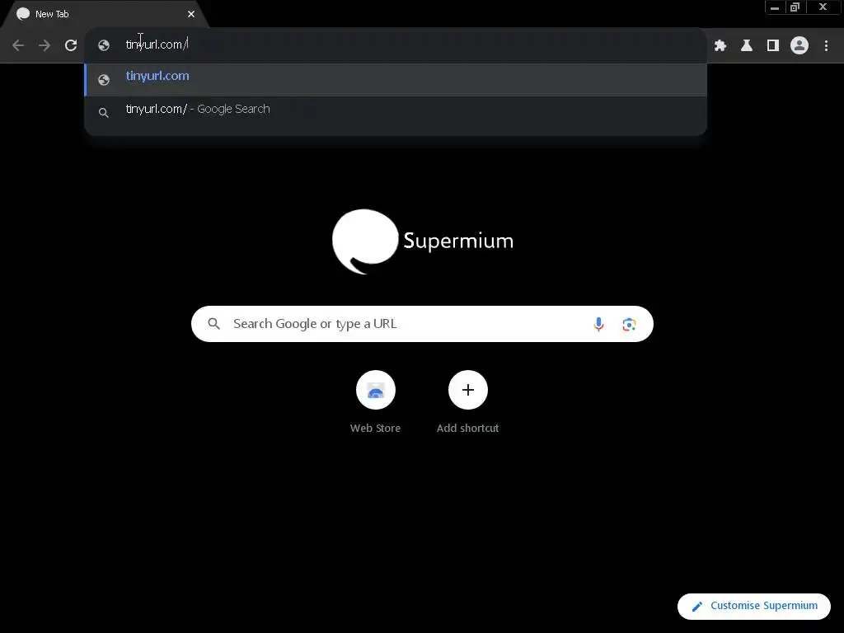Screen dimensions: 844x633
Task: Open the Experiments flask icon
Action: [747, 46]
